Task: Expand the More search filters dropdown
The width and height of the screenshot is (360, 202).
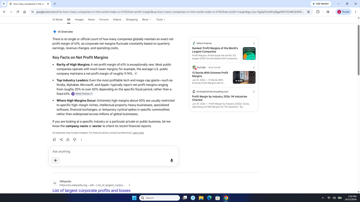Action: click(147, 20)
